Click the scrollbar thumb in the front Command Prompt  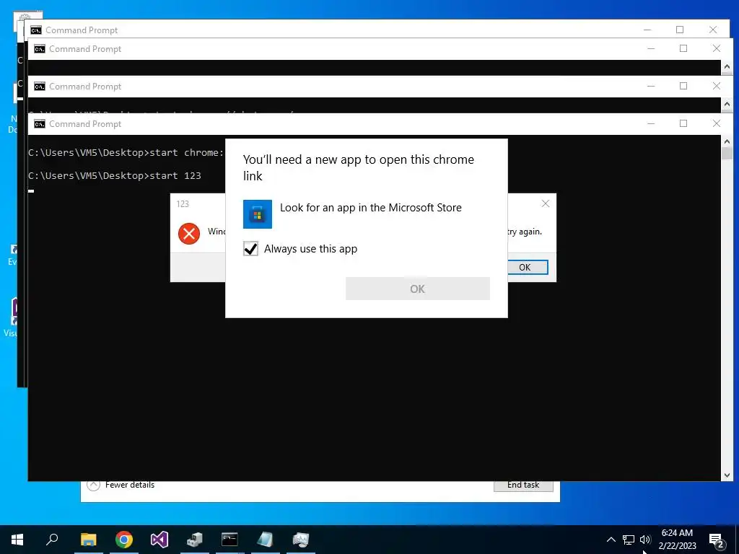tap(726, 154)
